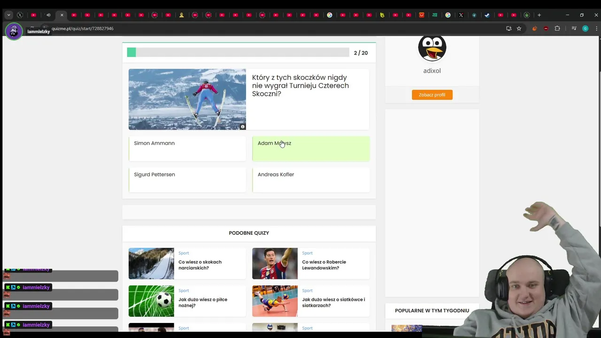Image resolution: width=601 pixels, height=338 pixels.
Task: Click Sport category above siatkówce quiz
Action: click(x=307, y=291)
